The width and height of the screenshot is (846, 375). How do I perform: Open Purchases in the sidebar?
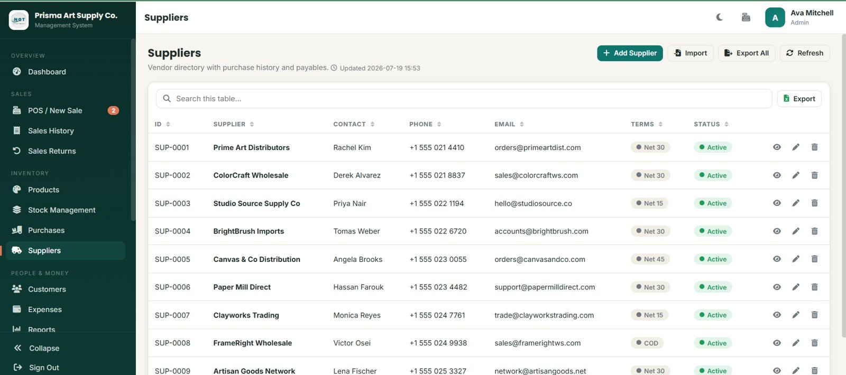tap(66, 230)
